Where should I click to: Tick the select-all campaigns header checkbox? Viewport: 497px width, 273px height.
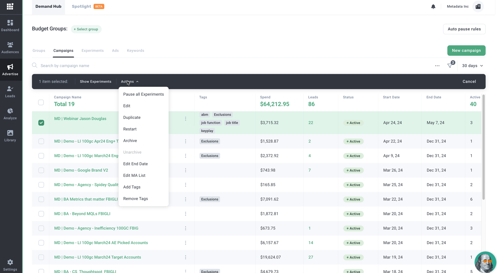pos(41,102)
